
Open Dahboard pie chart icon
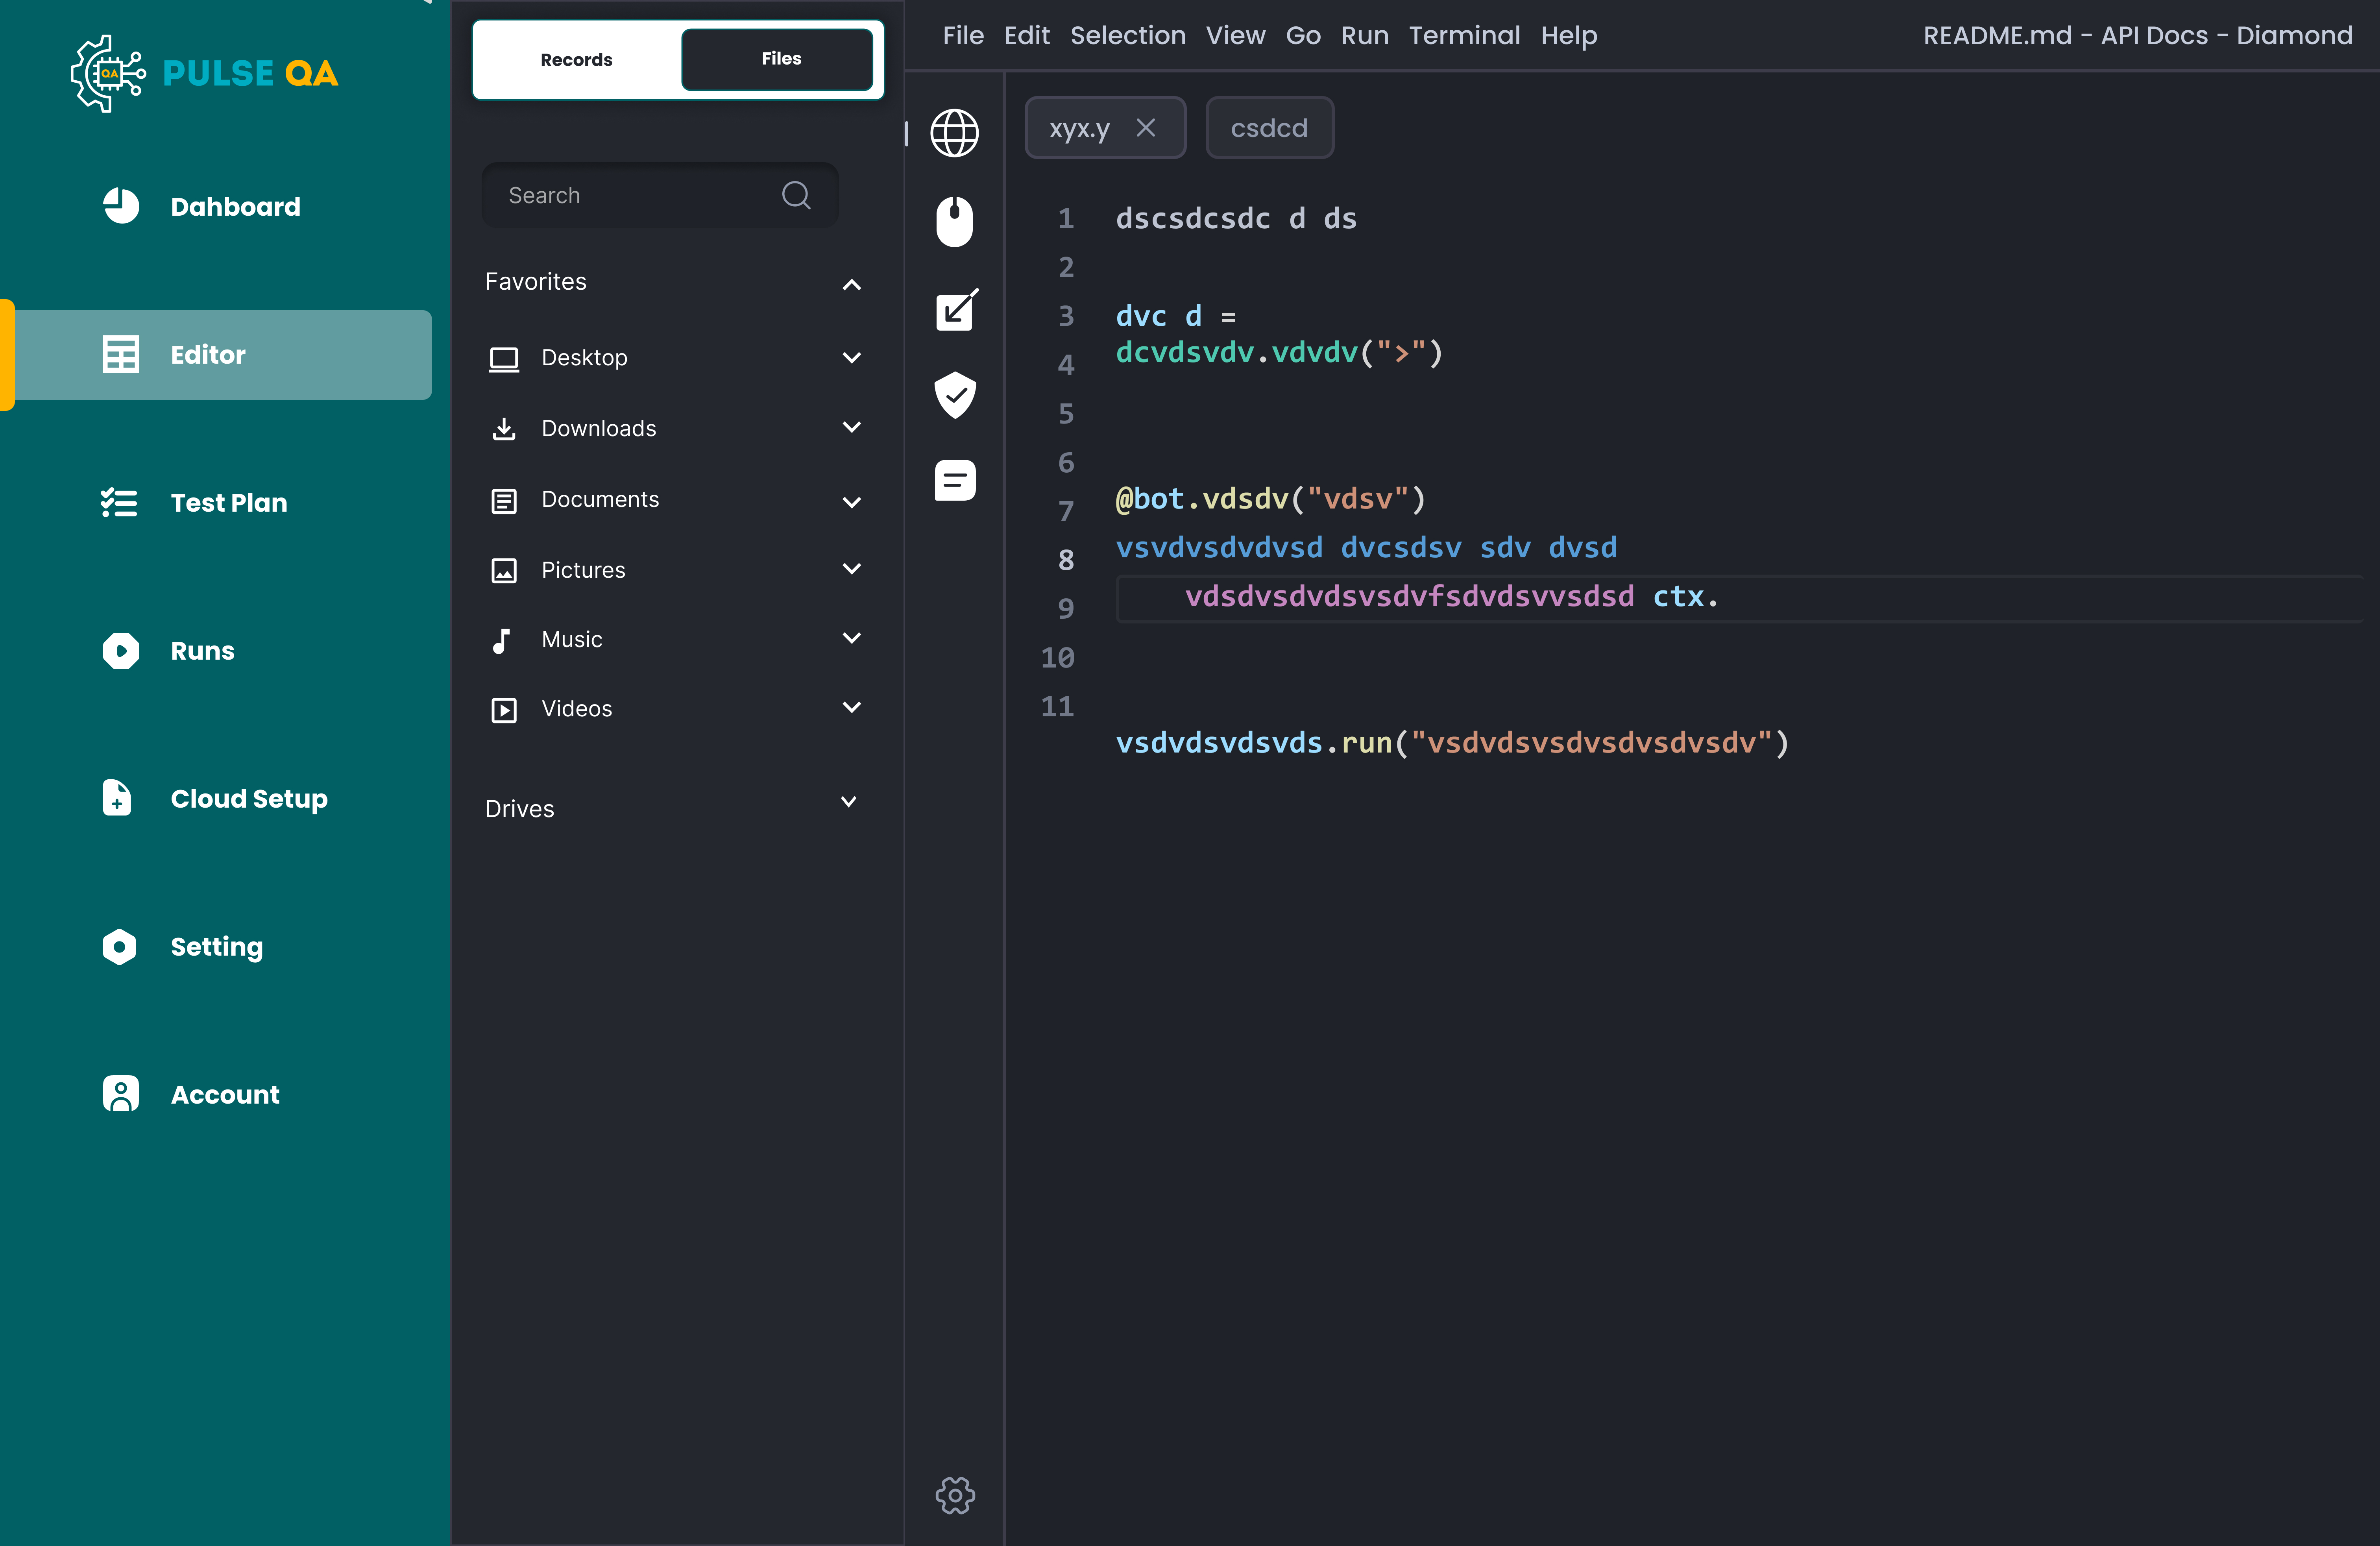(x=121, y=206)
